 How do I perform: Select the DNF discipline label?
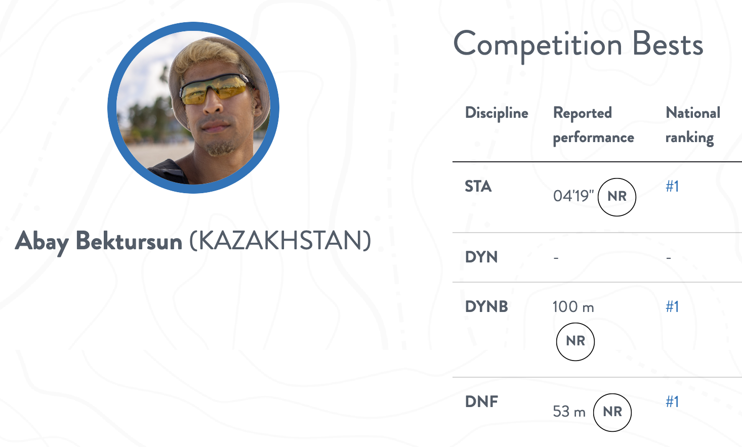tap(481, 402)
